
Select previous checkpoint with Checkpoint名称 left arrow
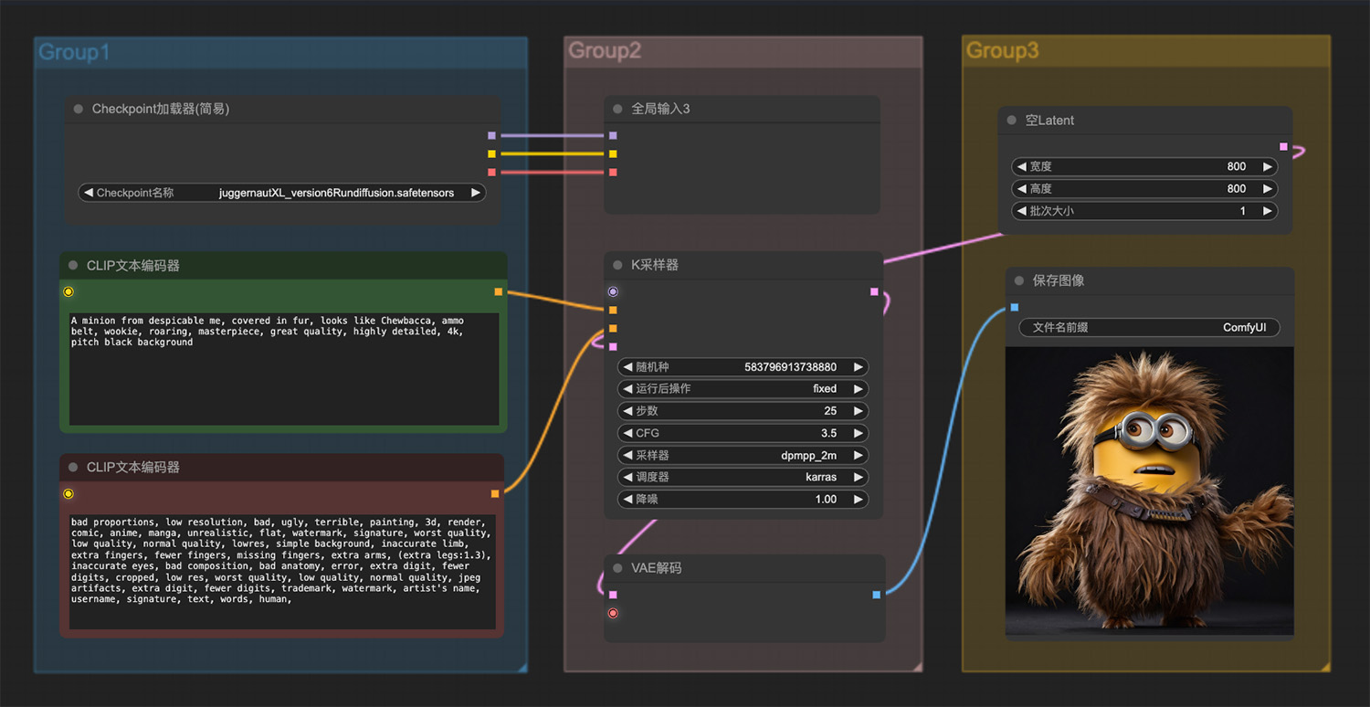pos(88,193)
